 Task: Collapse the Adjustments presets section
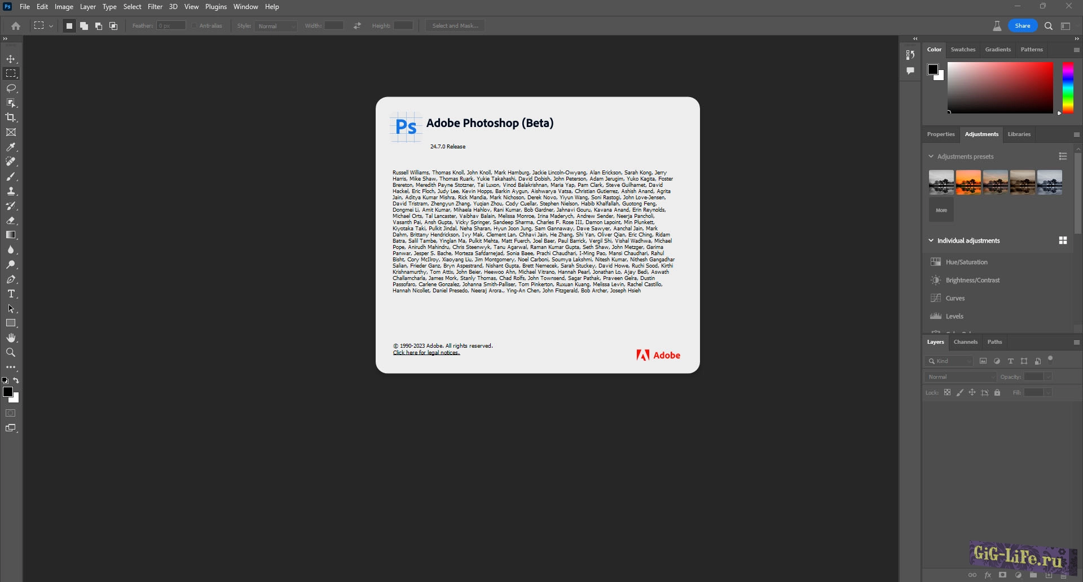(x=931, y=156)
